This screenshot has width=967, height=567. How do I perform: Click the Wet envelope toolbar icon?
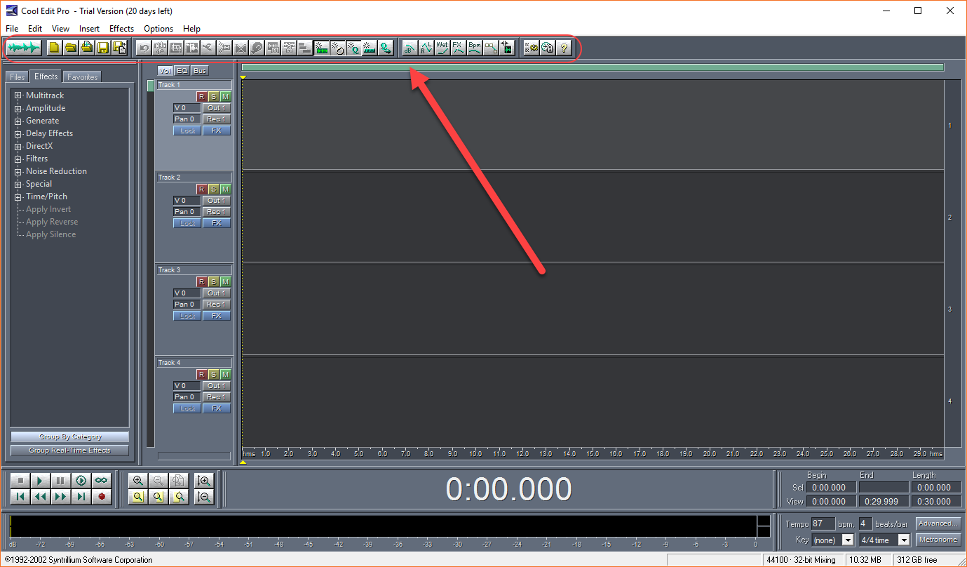coord(442,48)
